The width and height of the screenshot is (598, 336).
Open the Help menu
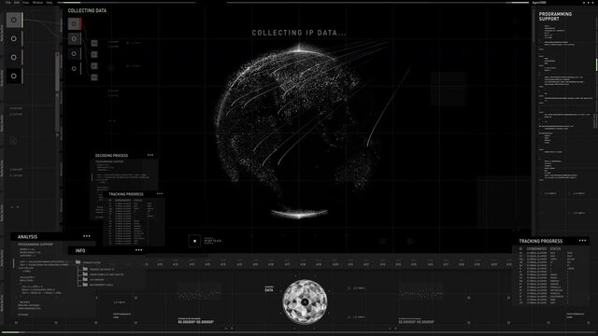pyautogui.click(x=50, y=2)
